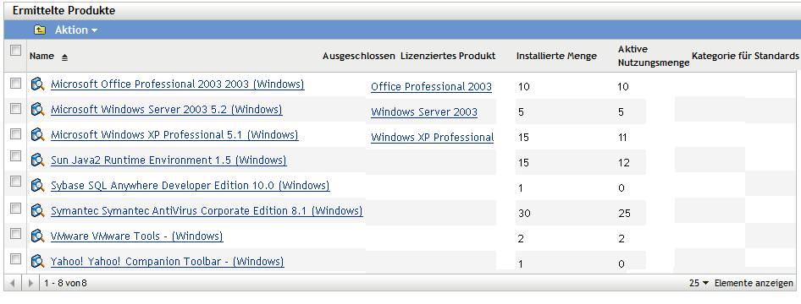Open Yahoo! Companion Toolbar - (Windows) link

[168, 262]
